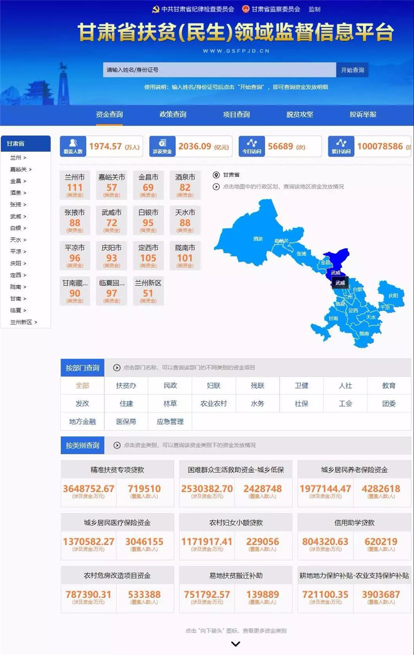Open the 政策查询 tab
Viewport: 414px width, 655px height.
[173, 114]
